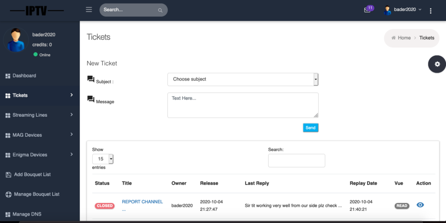Open Manage Bouquet List in sidebar
Viewport: 446px width, 223px height.
point(37,194)
